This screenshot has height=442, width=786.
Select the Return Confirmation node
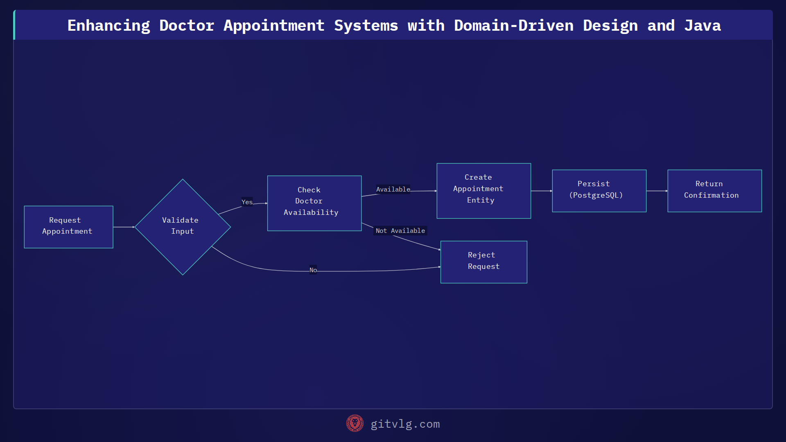pos(715,191)
